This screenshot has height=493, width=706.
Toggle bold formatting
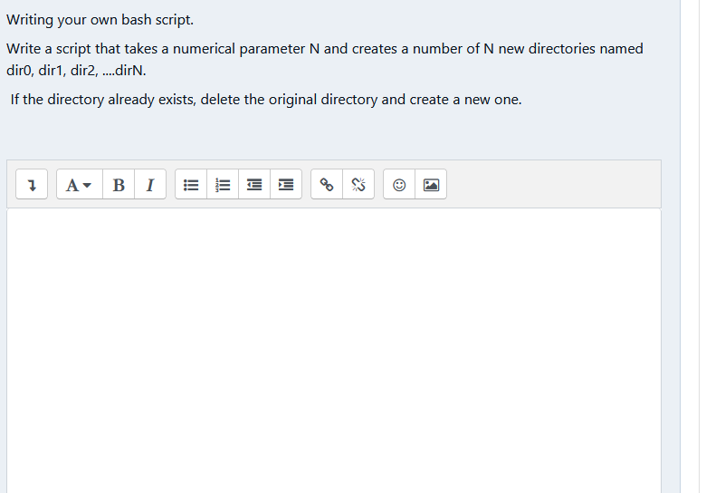coord(119,184)
